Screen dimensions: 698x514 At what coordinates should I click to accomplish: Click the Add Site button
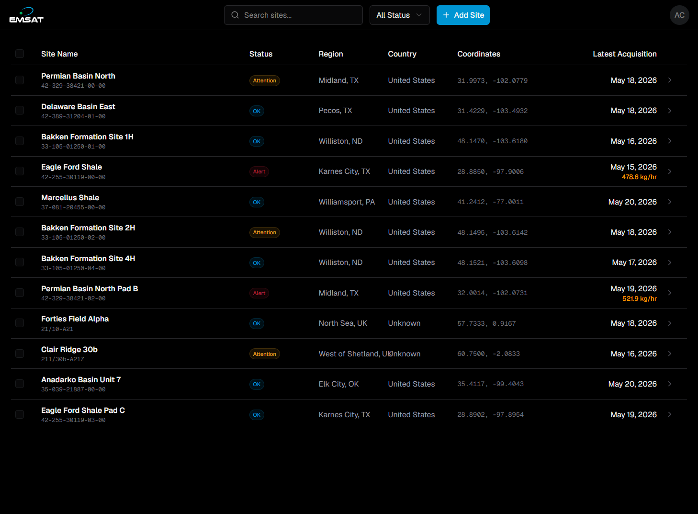tap(463, 15)
